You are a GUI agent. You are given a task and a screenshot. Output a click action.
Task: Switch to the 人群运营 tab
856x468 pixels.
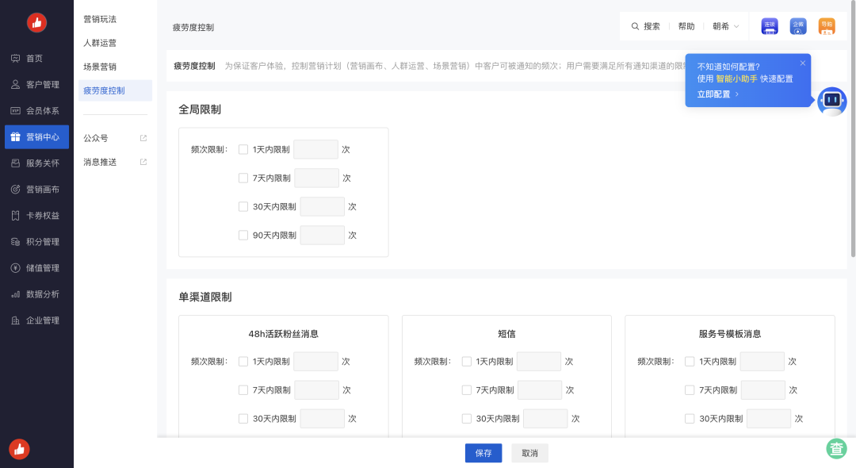98,42
